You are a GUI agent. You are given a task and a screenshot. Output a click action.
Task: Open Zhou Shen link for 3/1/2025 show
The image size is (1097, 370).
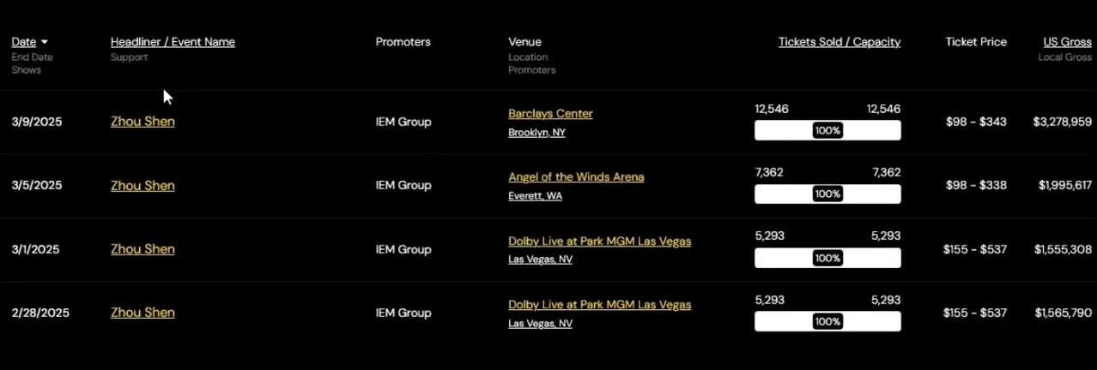point(142,249)
